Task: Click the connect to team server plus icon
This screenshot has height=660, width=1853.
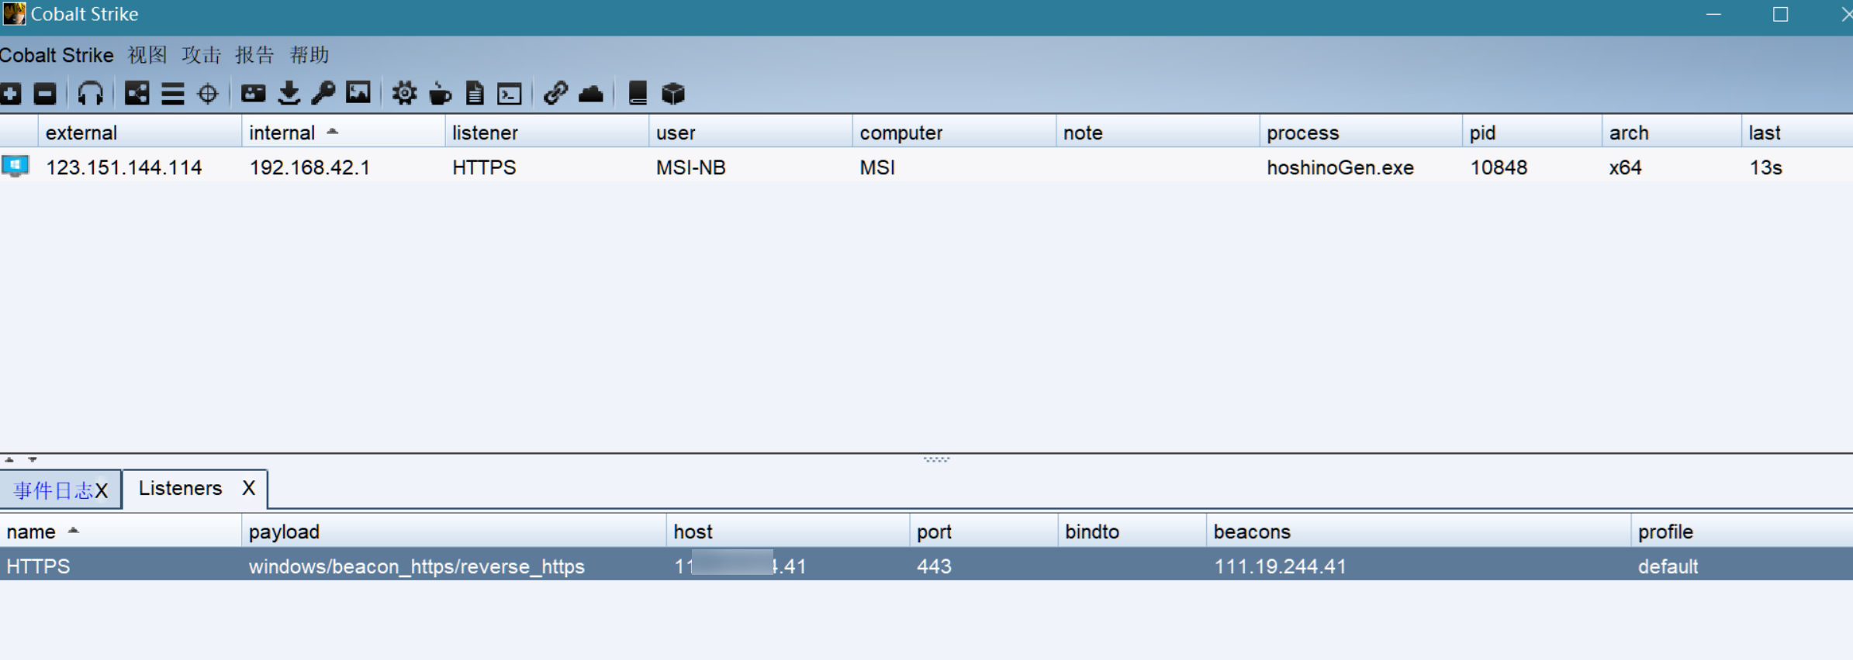Action: click(10, 94)
